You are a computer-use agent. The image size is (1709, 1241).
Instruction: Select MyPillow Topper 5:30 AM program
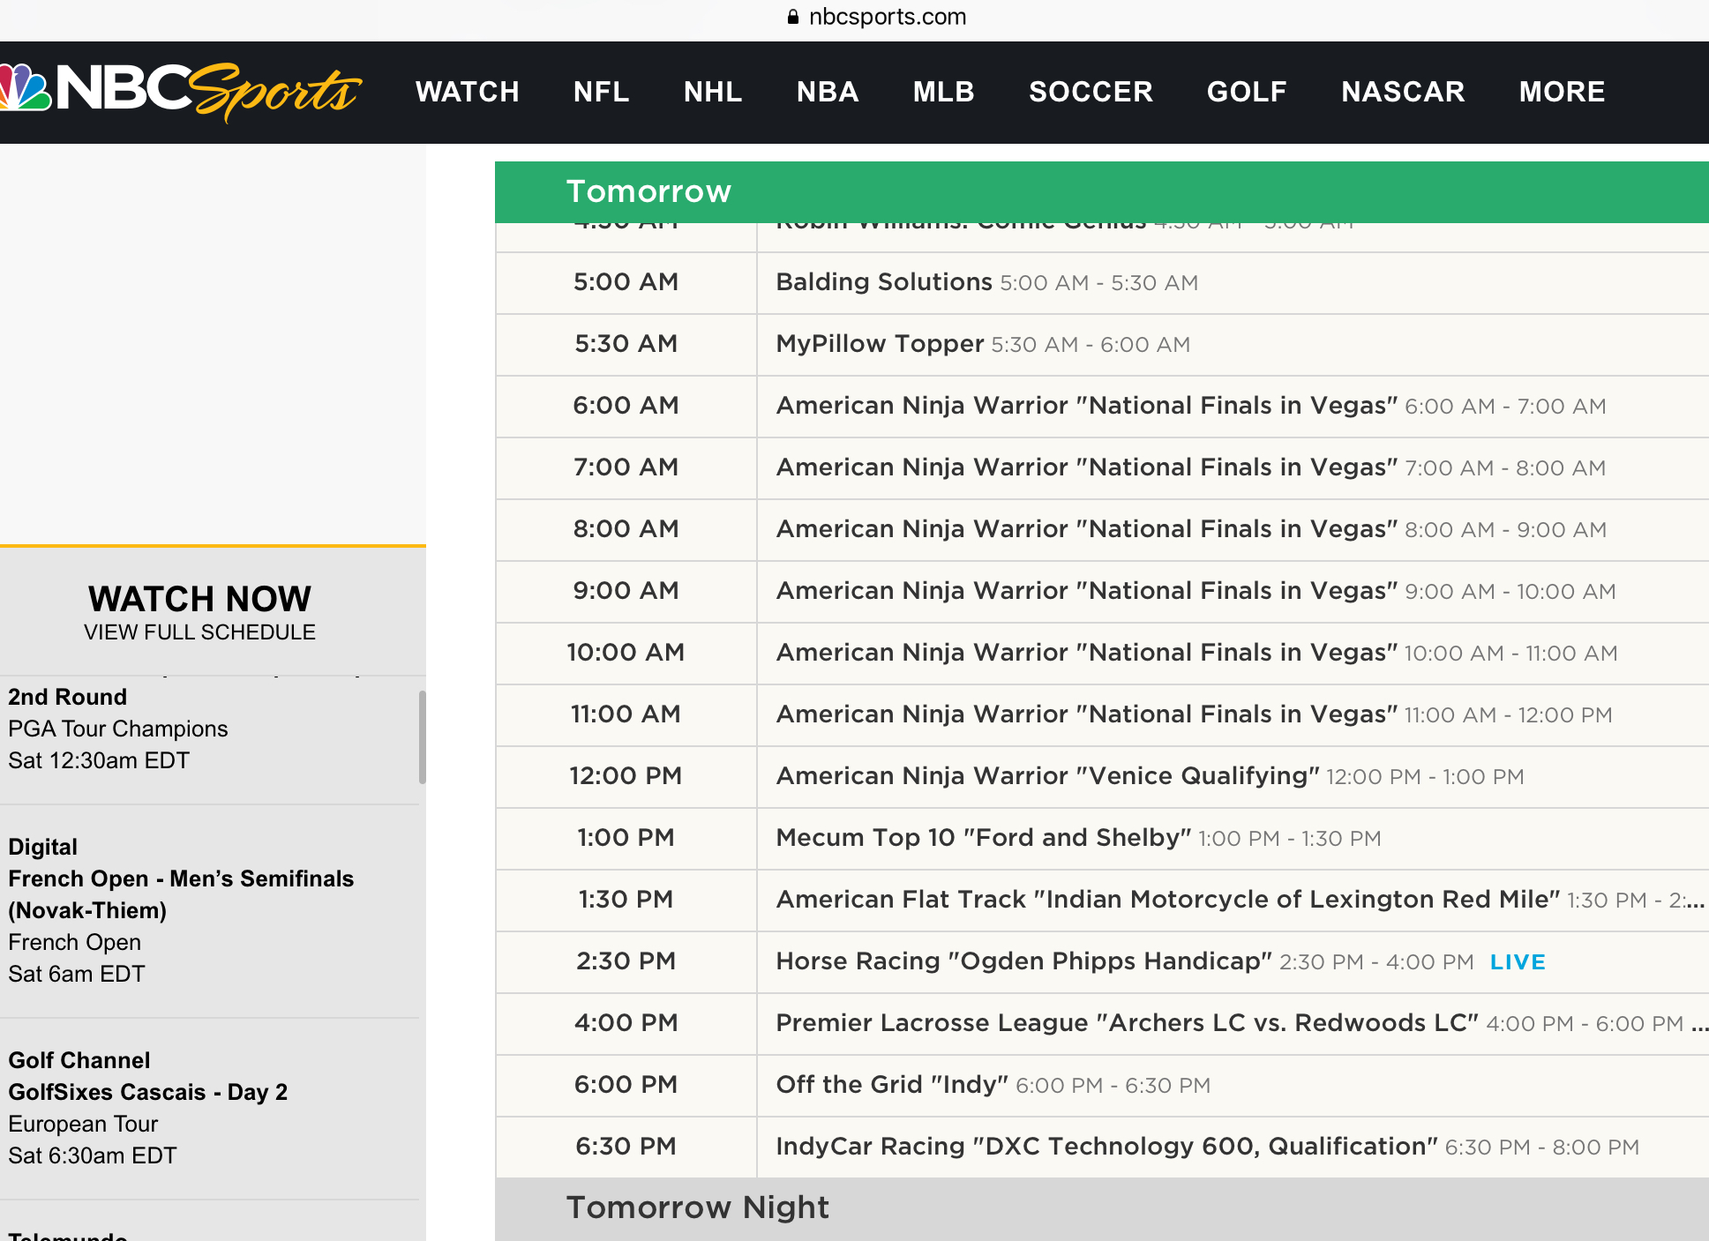point(1233,345)
